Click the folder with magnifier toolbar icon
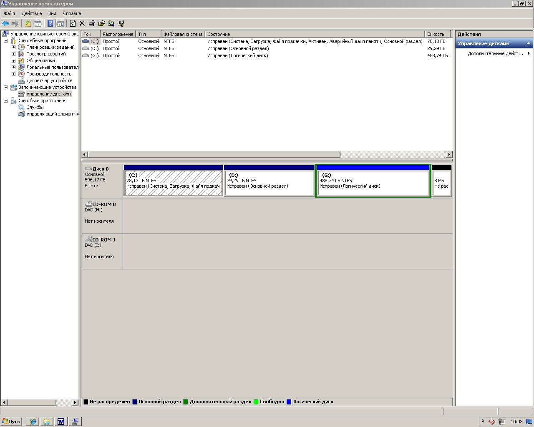 click(111, 24)
